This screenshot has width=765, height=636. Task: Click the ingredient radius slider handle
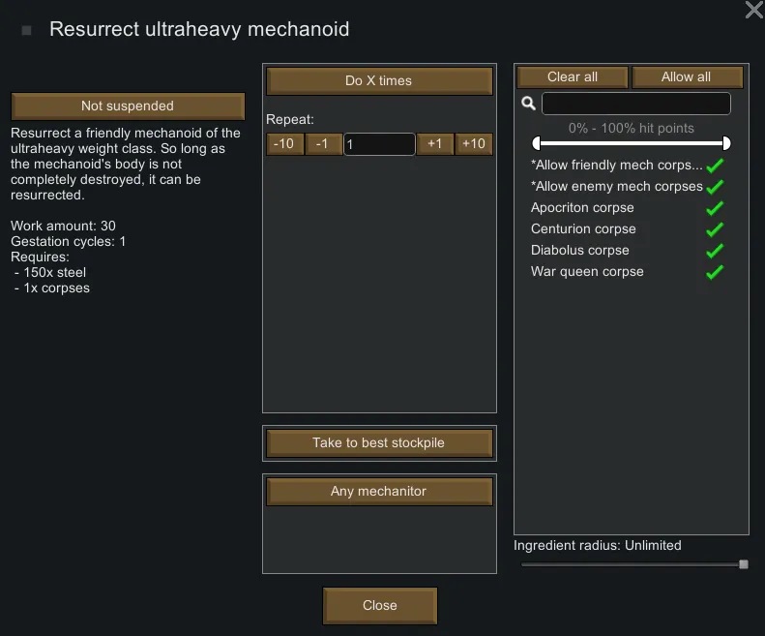coord(744,563)
